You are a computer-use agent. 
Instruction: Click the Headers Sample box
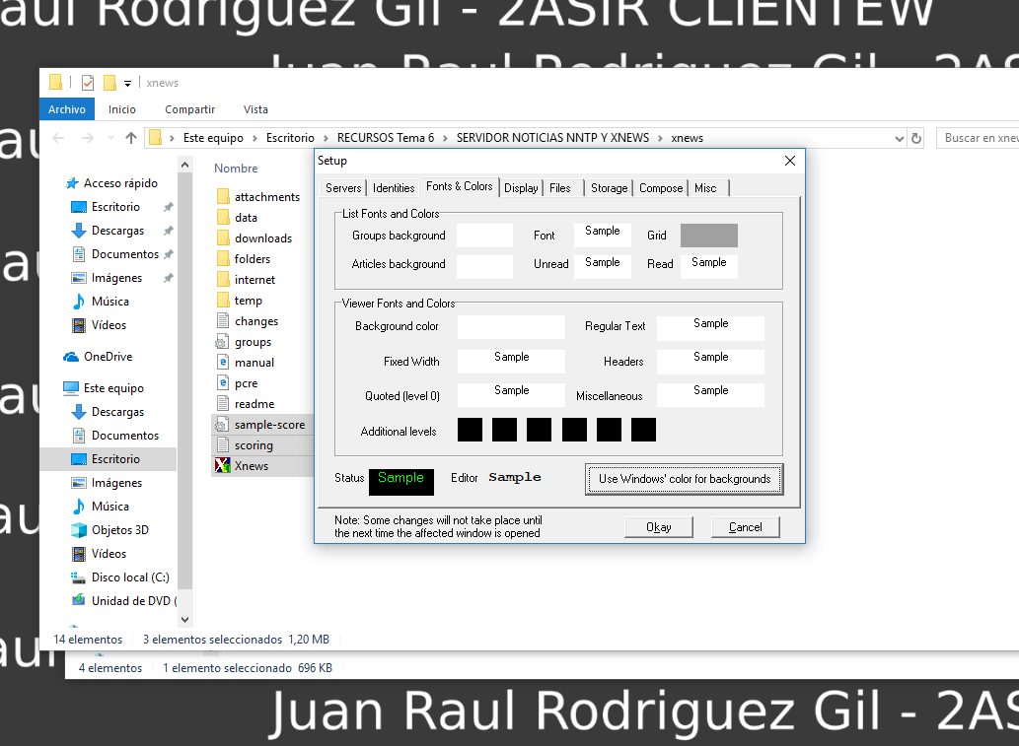coord(711,362)
